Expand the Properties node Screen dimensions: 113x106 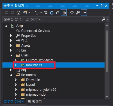(11, 36)
